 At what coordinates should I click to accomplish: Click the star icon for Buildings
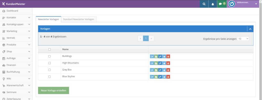(x=164, y=56)
